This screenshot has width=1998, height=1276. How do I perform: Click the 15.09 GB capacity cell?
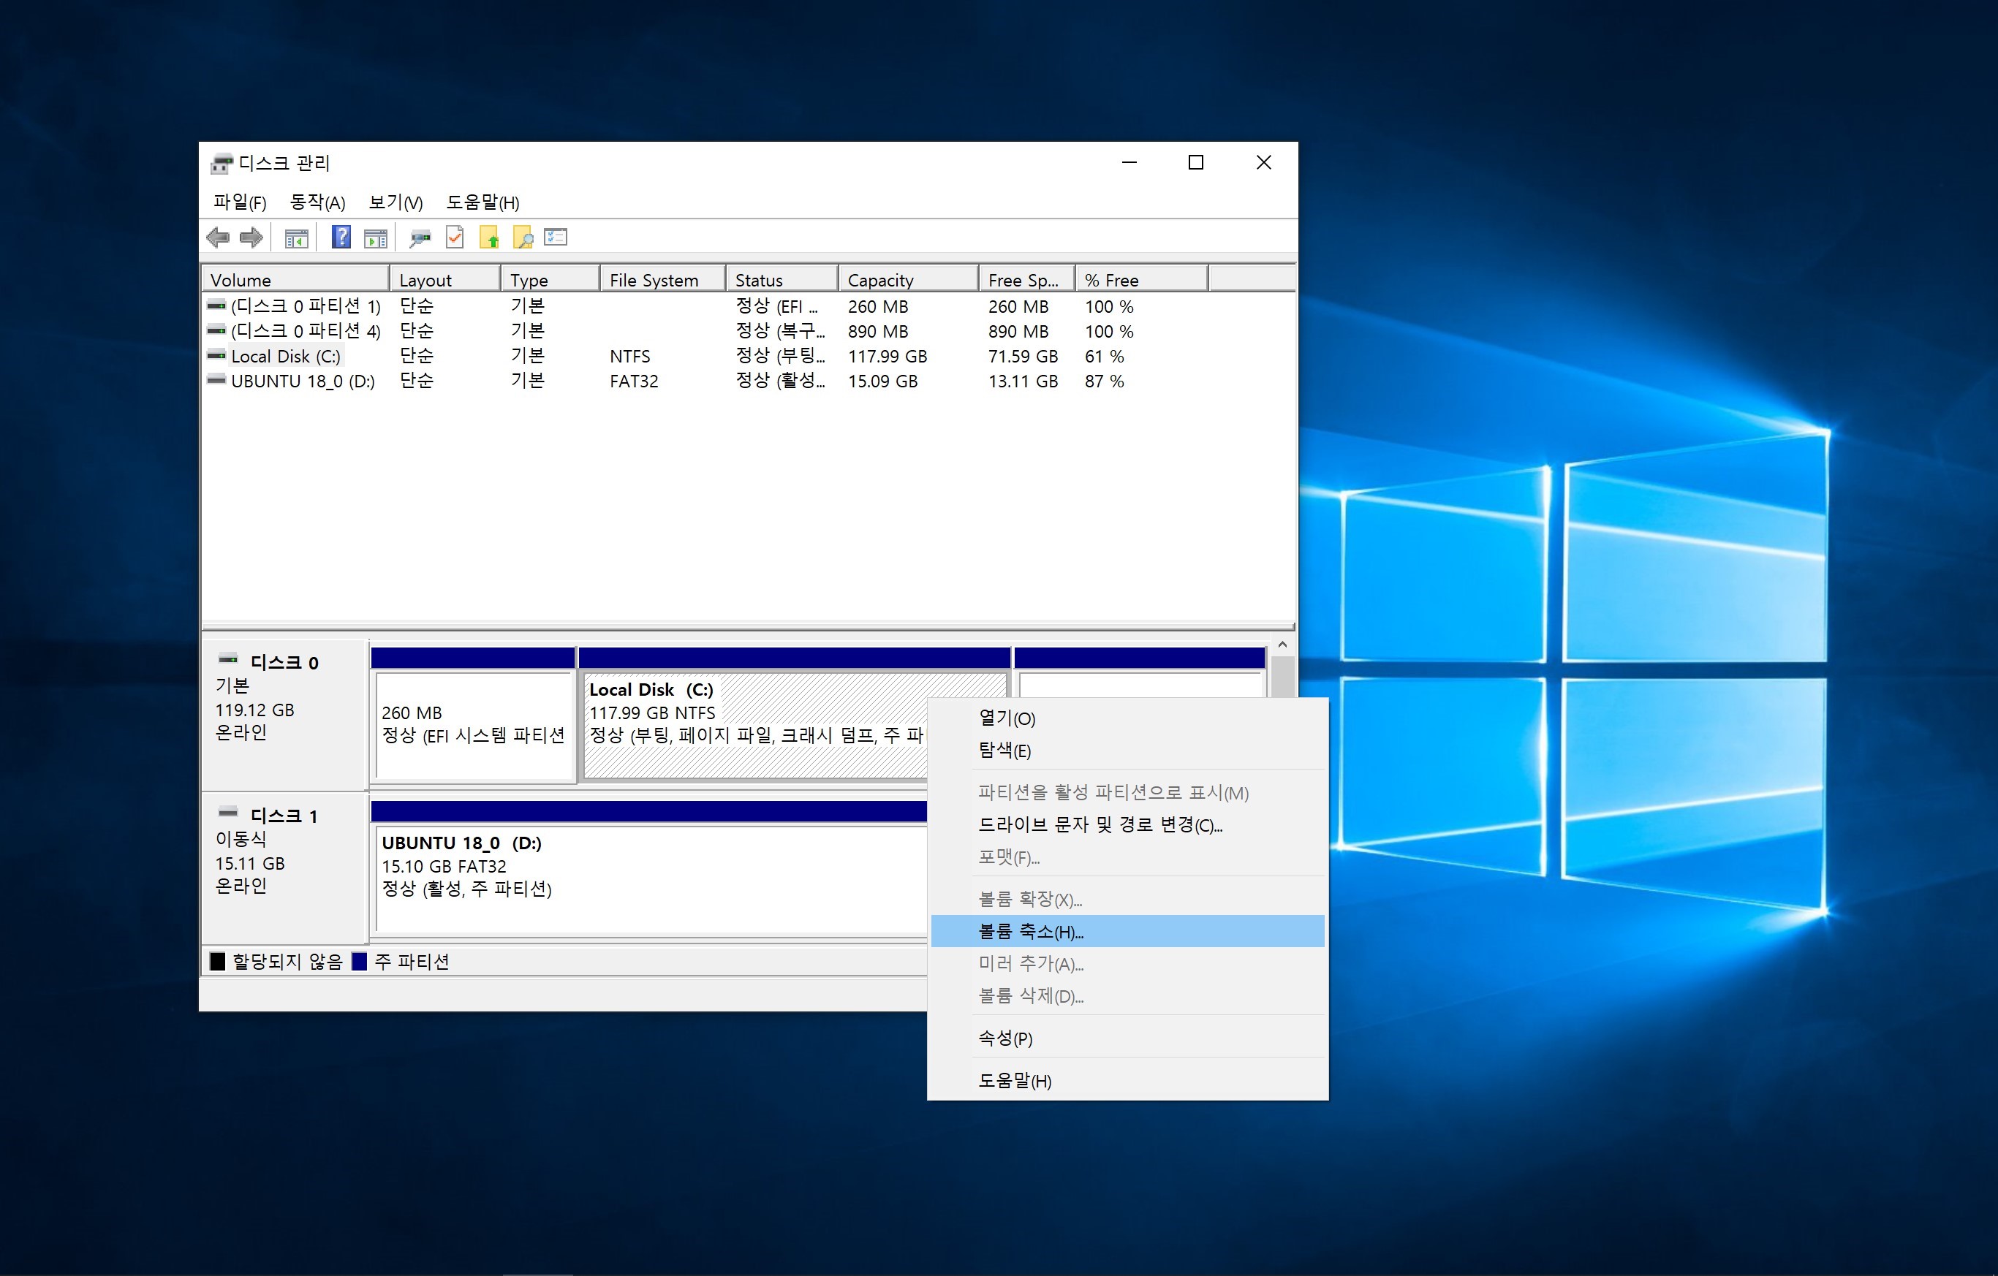click(883, 381)
